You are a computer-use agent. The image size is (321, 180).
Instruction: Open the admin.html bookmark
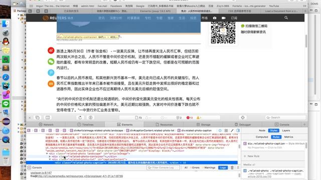click(x=87, y=6)
